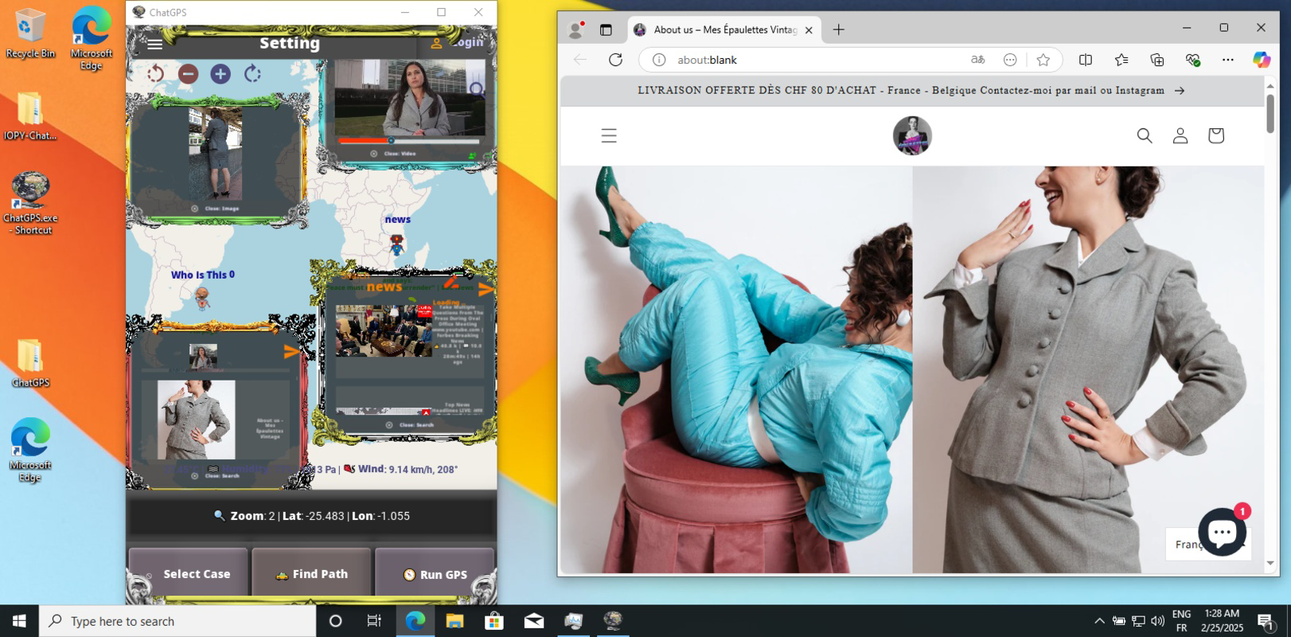Click the taskbar search box
This screenshot has width=1291, height=637.
177,621
